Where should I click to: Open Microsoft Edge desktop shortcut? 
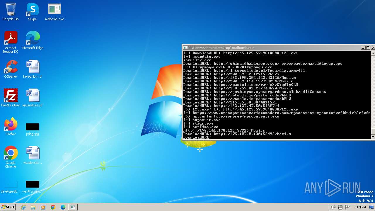33,40
